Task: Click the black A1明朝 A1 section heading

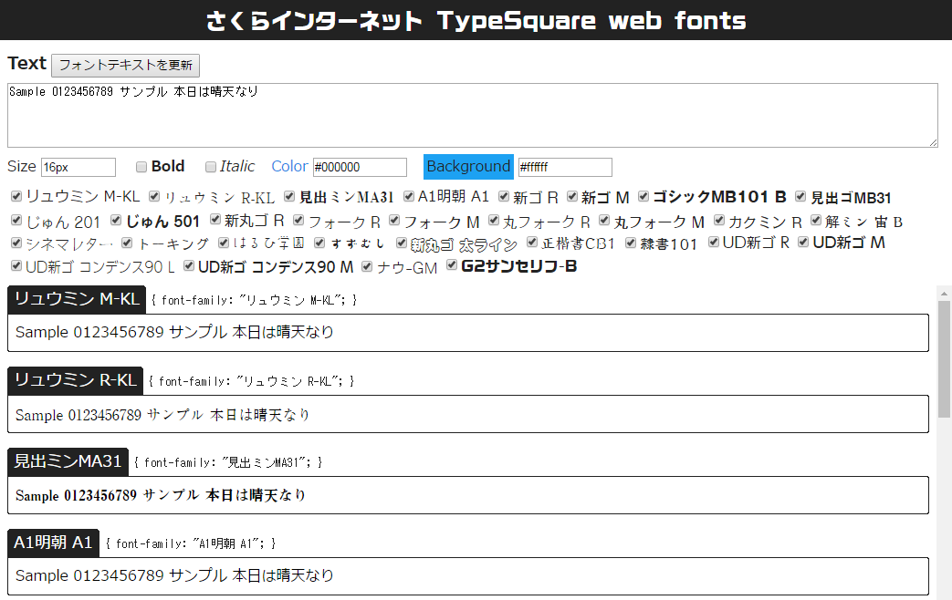Action: (x=54, y=543)
